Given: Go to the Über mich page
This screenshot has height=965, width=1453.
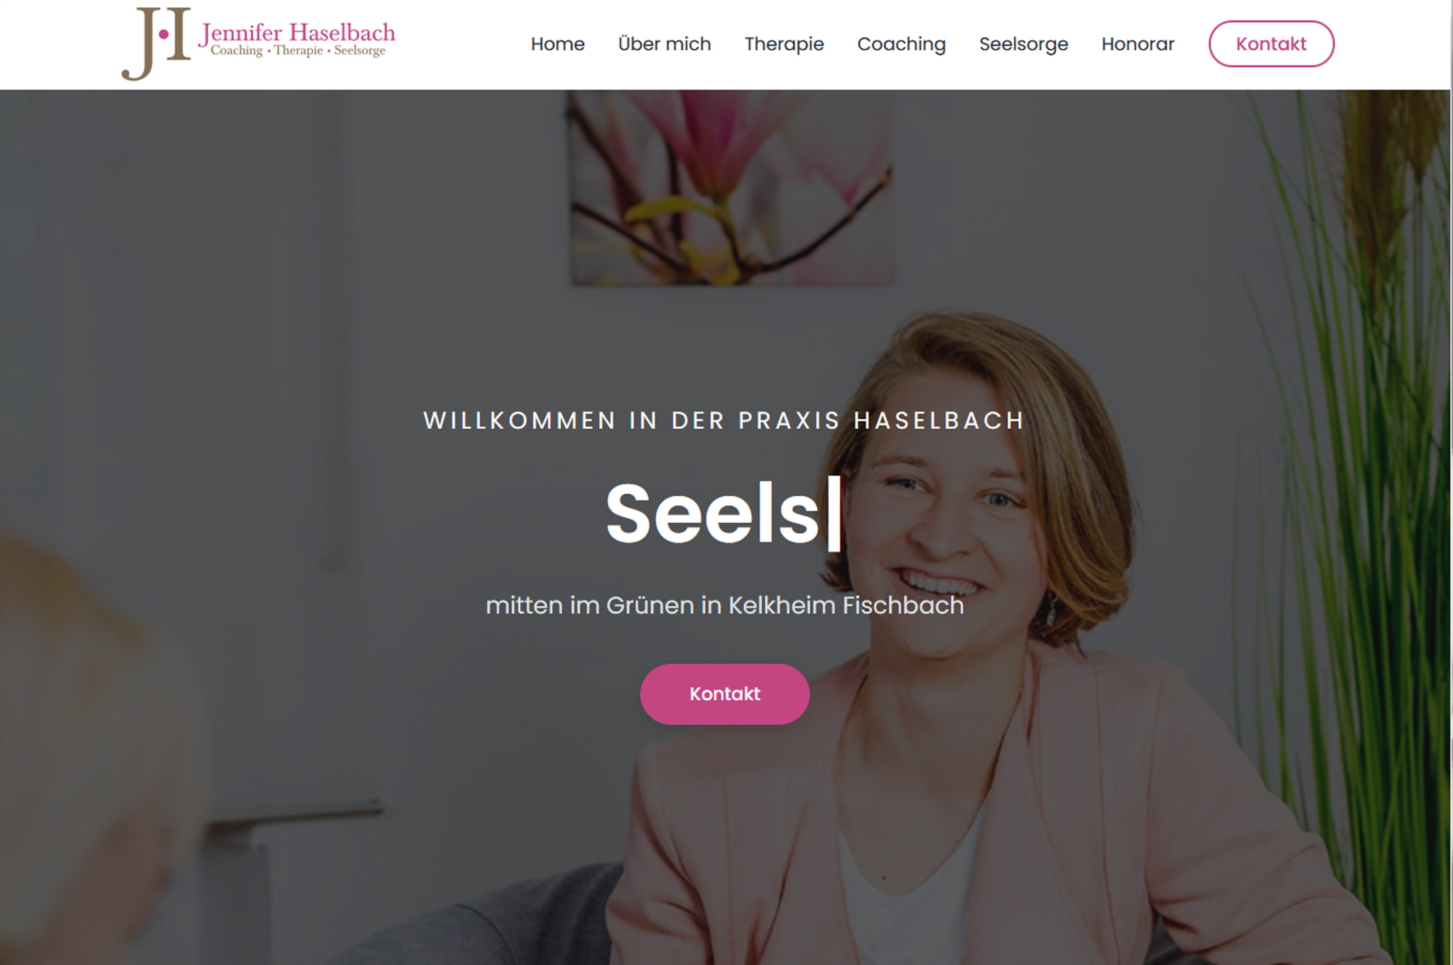Looking at the screenshot, I should tap(664, 44).
